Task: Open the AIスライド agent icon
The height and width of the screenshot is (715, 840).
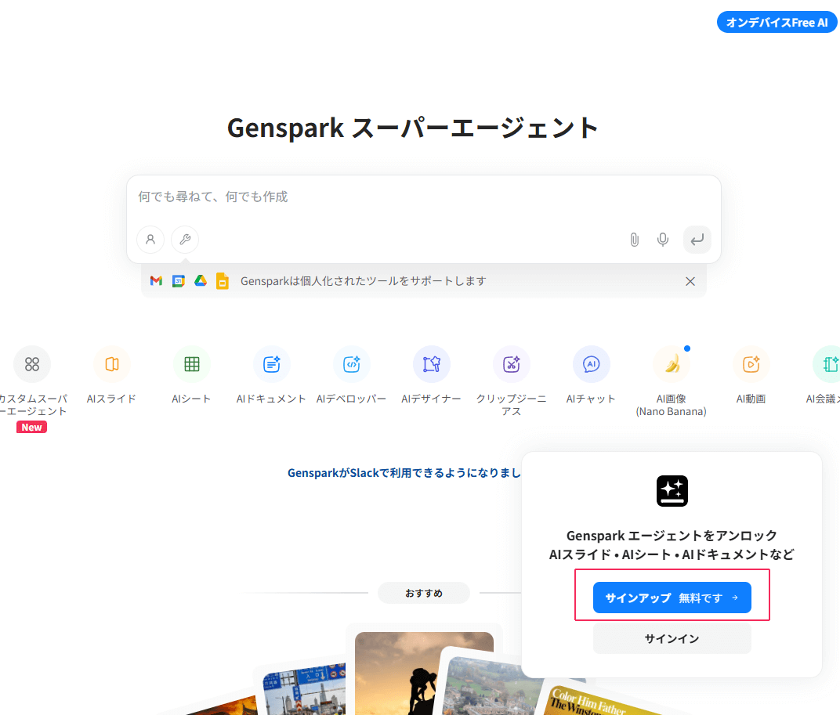Action: [x=112, y=364]
